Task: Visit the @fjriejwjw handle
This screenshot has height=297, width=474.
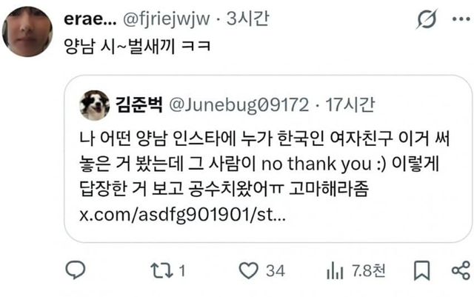Action: tap(166, 19)
